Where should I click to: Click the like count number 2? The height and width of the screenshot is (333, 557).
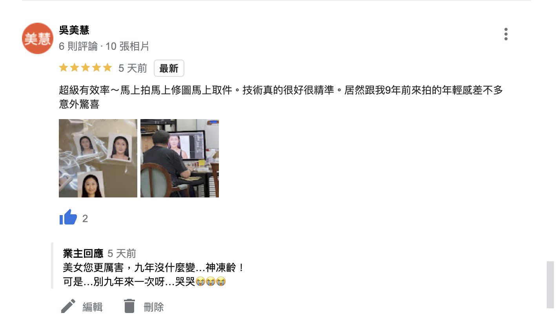click(85, 219)
